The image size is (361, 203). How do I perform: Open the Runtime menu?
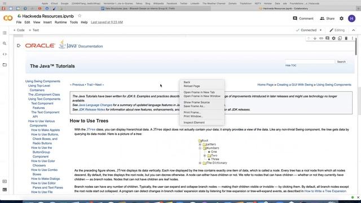pos(60,23)
